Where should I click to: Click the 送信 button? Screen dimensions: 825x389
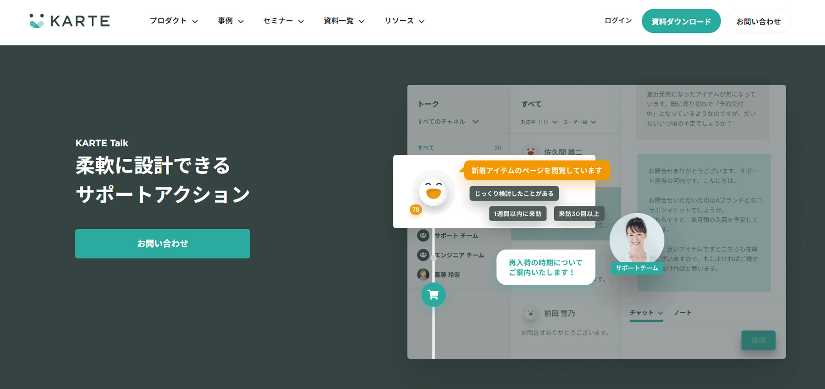tap(759, 340)
